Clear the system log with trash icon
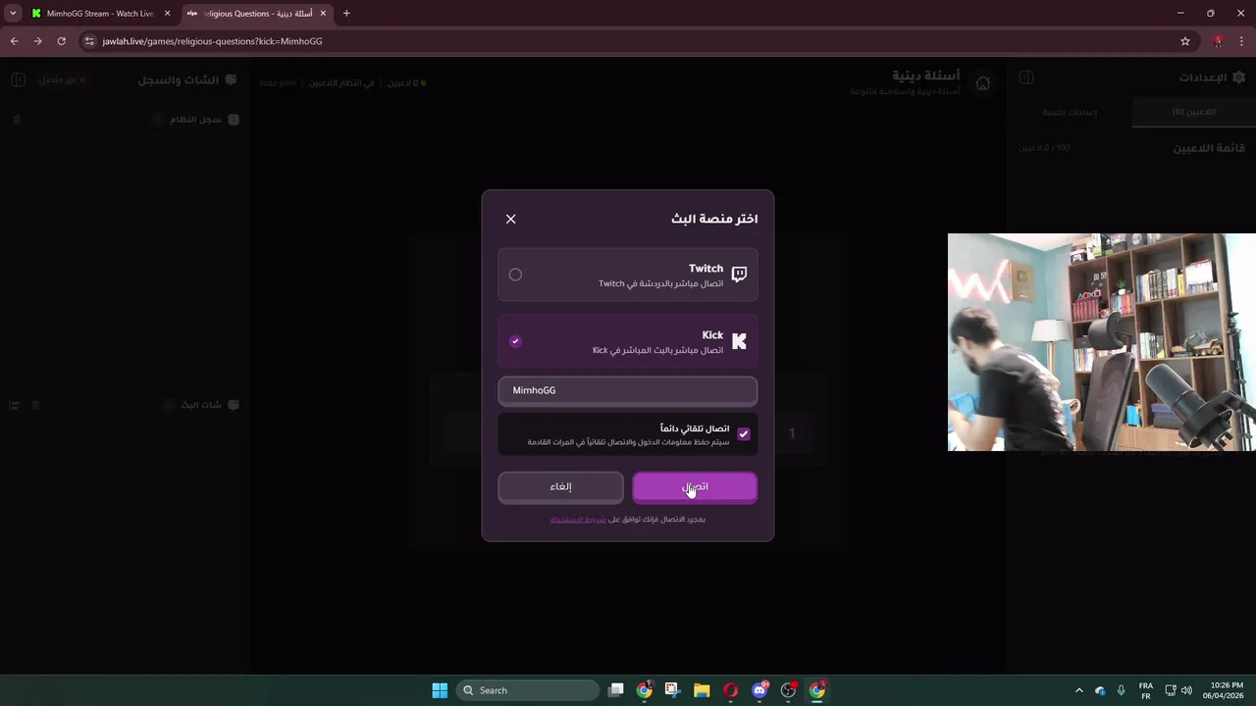The width and height of the screenshot is (1256, 706). (x=17, y=120)
